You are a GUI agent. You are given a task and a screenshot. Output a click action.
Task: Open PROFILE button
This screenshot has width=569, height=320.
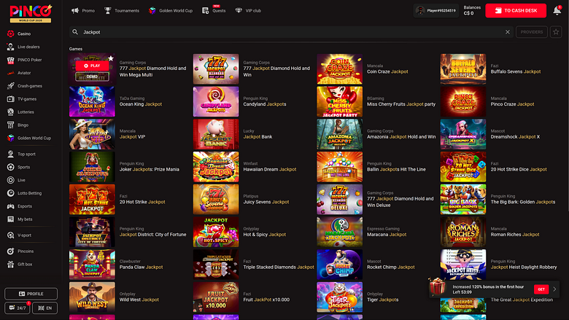tap(31, 294)
